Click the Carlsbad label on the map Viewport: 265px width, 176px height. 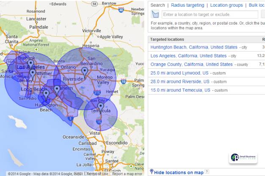[x=87, y=144]
